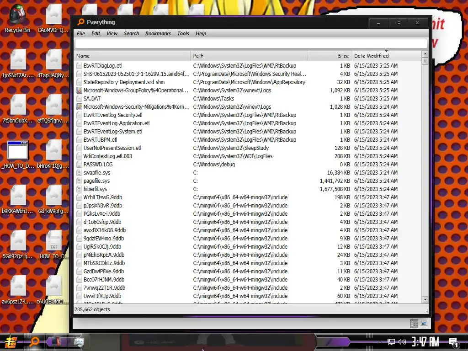Screen dimensions: 468x351
Task: Open the _HOW_TO_D TXT desktop file
Action: click(53, 245)
